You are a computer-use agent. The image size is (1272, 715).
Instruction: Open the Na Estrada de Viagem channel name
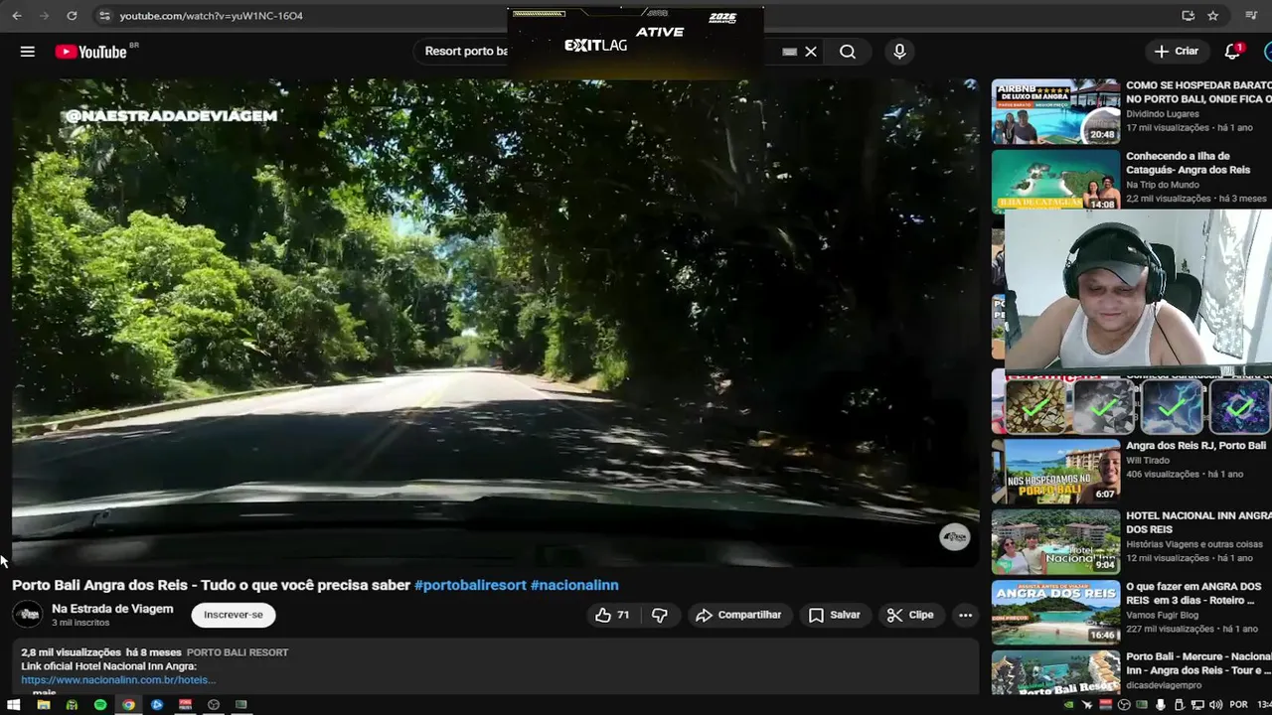[112, 609]
